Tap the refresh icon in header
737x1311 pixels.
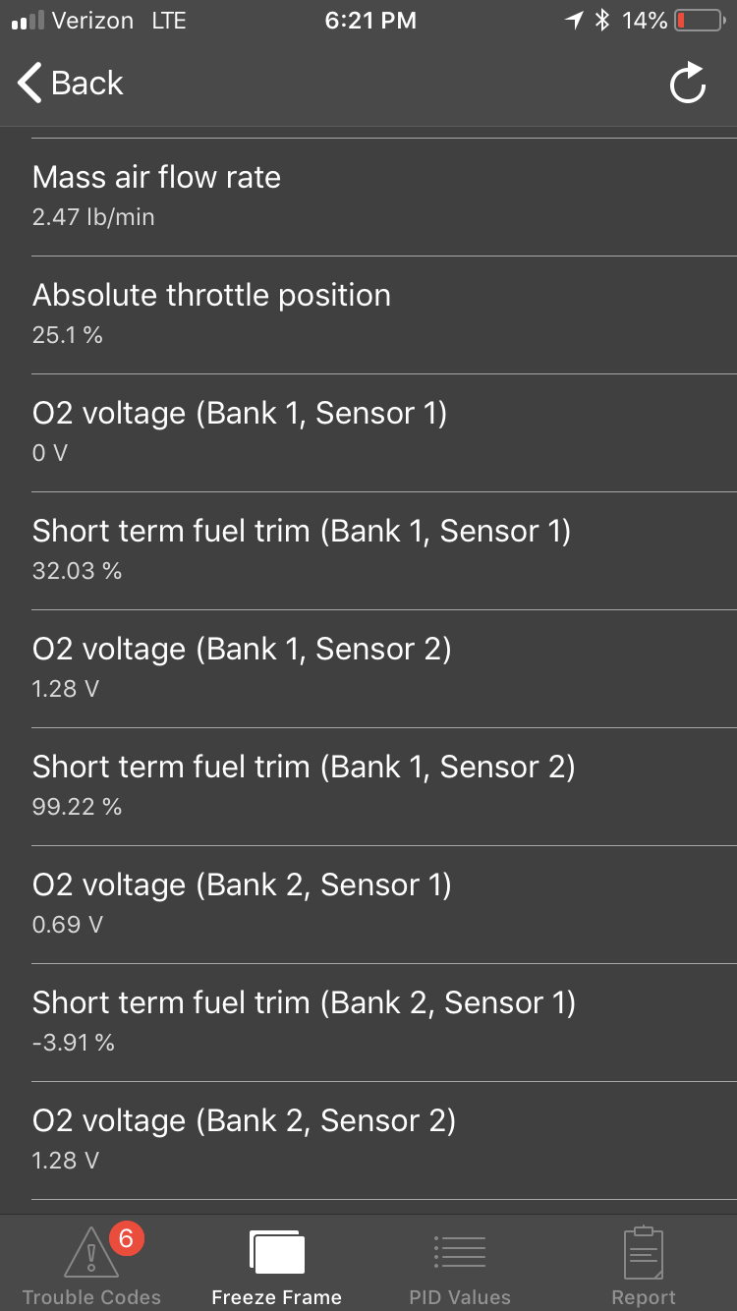(x=688, y=84)
